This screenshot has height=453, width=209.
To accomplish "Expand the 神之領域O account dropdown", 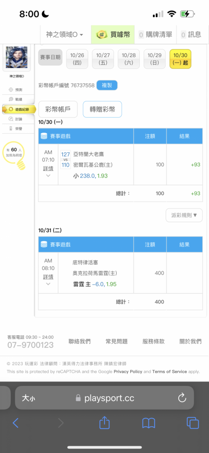I will click(x=65, y=35).
